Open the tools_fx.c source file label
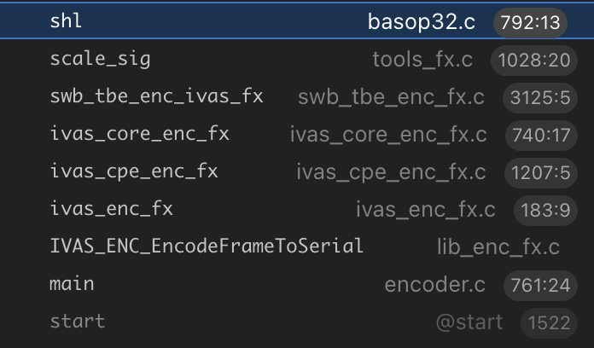 pos(424,60)
